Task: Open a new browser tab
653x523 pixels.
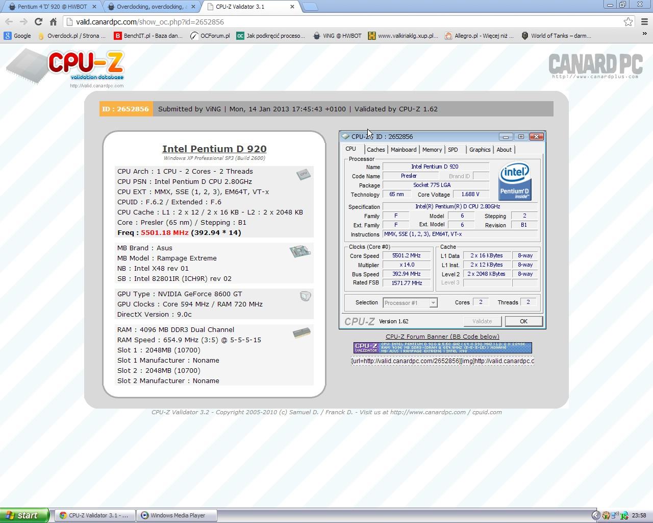Action: pos(310,7)
